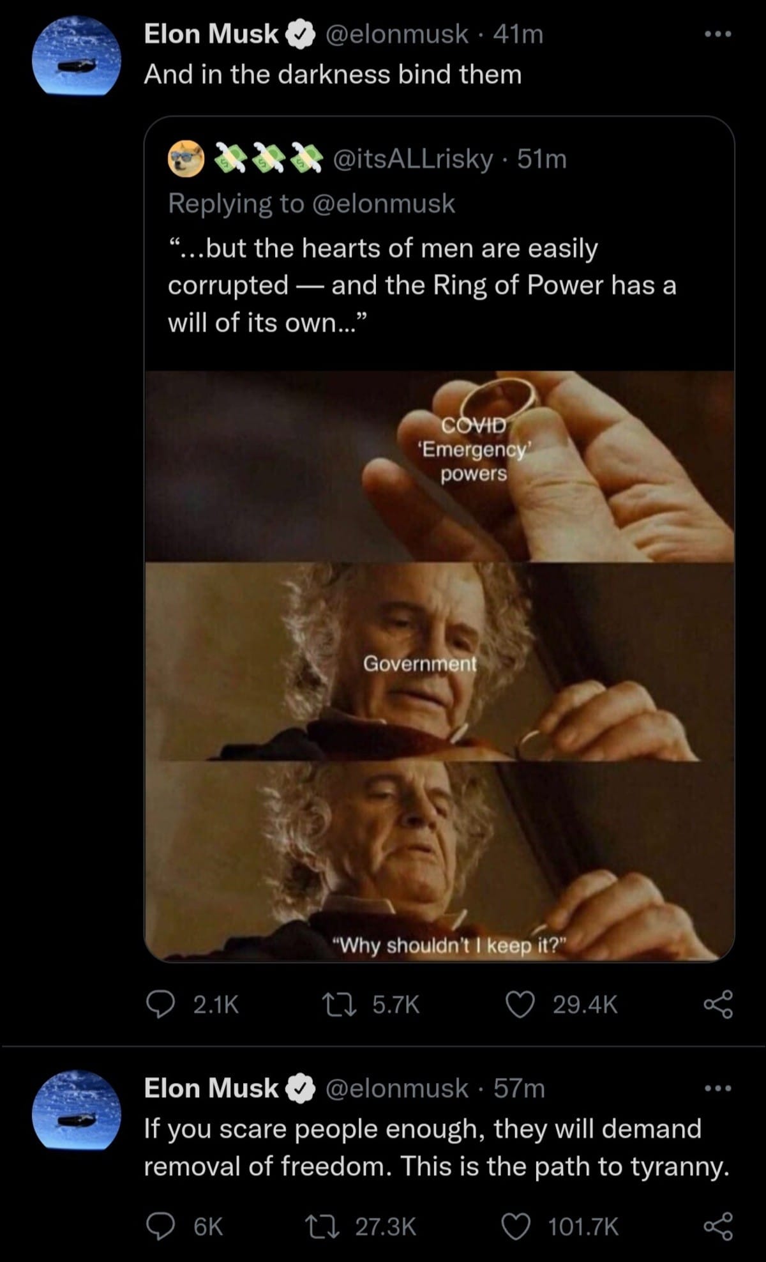Screen dimensions: 766x1262
Task: Like the tweet with 29.4K likes
Action: [520, 1005]
